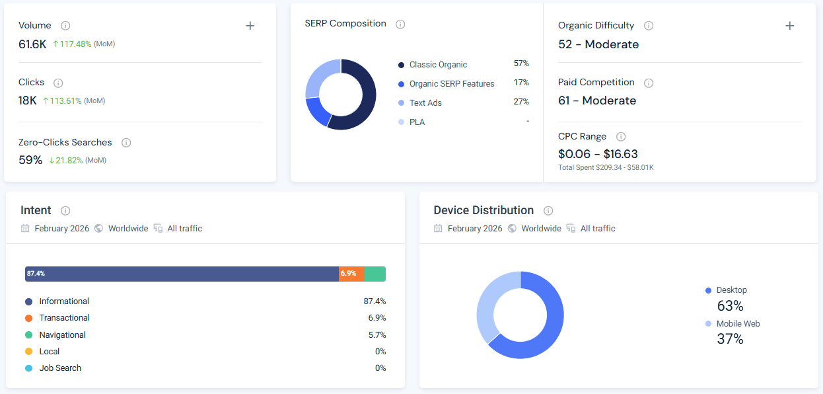Click the Clicks value 18K
The image size is (823, 394).
[28, 101]
